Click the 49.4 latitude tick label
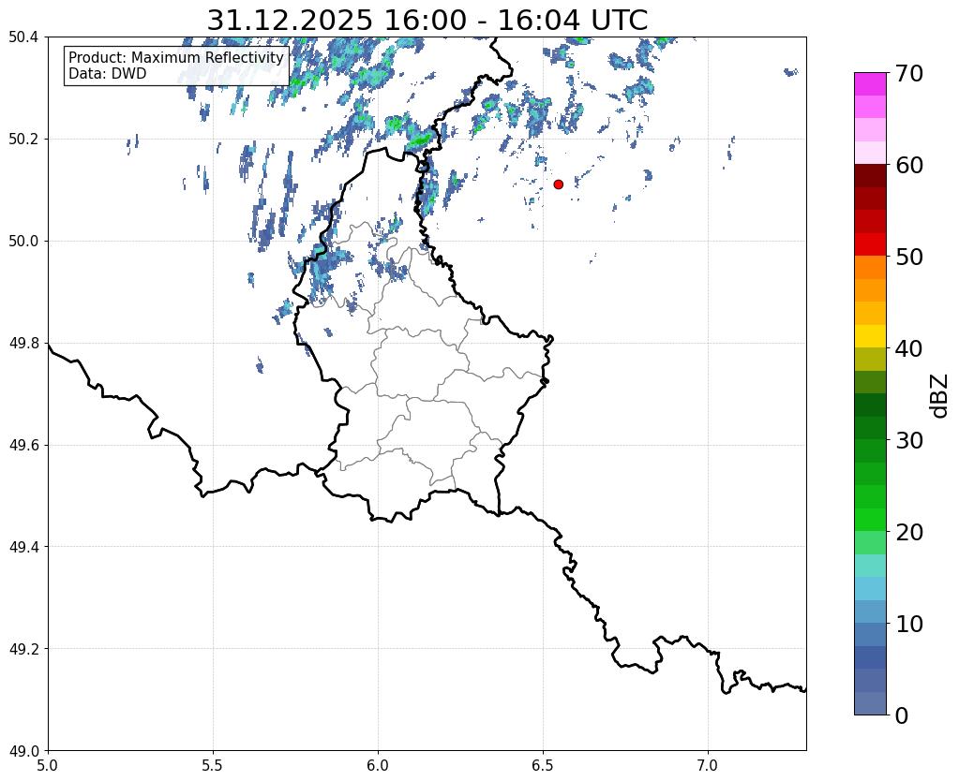This screenshot has width=959, height=781. [x=23, y=547]
